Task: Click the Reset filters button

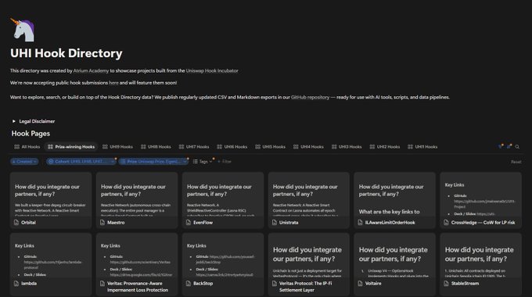Action: coord(516,162)
